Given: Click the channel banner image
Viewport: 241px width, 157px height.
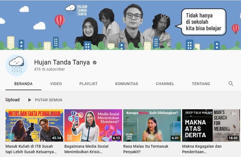Looking at the screenshot, I should pyautogui.click(x=120, y=25).
